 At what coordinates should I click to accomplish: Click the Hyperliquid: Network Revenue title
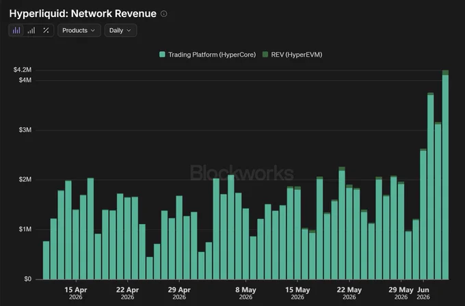(83, 14)
